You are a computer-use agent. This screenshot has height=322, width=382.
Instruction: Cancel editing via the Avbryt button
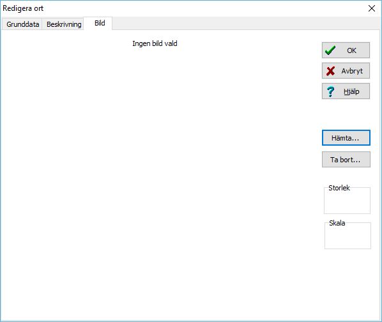(x=346, y=71)
